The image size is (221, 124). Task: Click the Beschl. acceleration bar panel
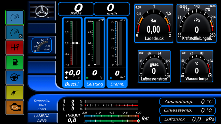coord(72,52)
